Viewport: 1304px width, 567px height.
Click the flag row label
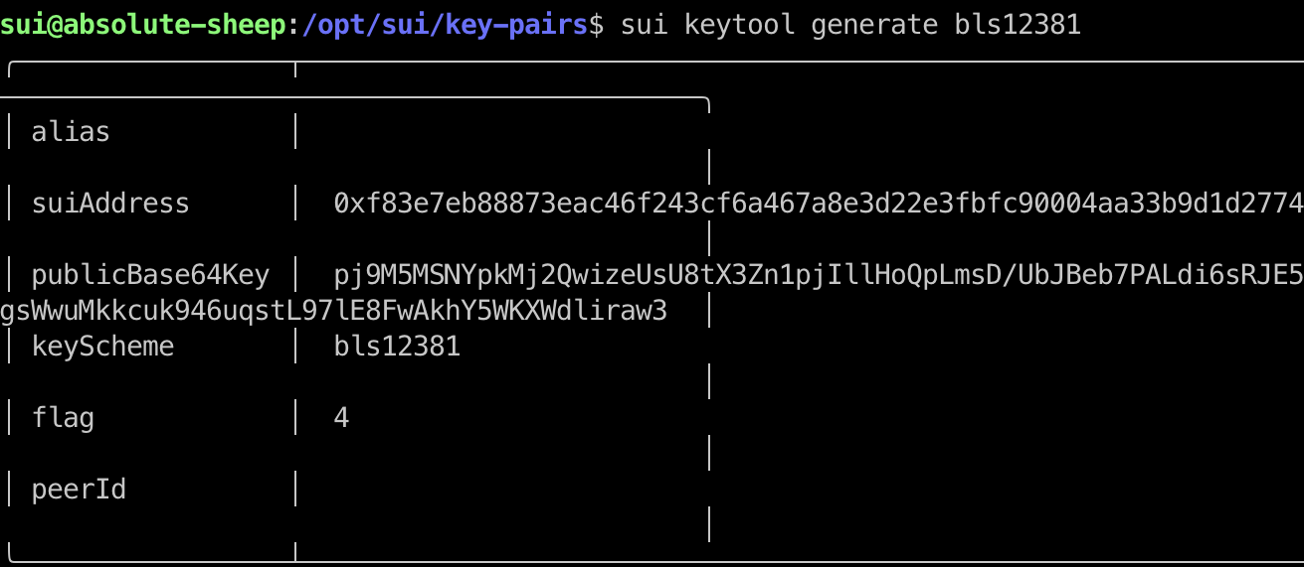pos(63,418)
